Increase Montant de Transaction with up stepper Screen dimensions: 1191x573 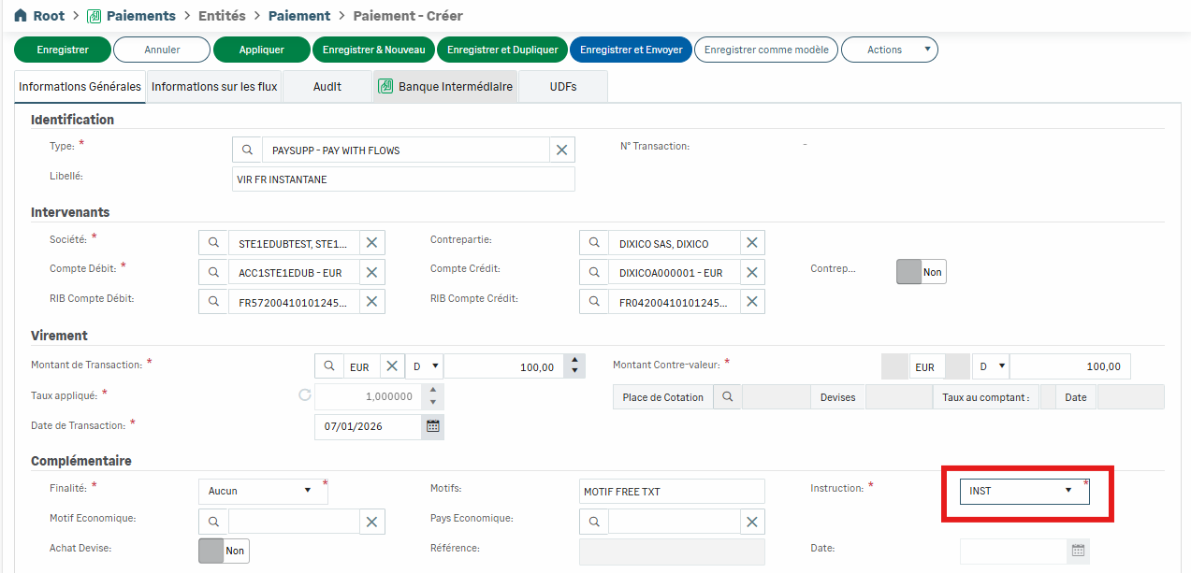pyautogui.click(x=574, y=361)
